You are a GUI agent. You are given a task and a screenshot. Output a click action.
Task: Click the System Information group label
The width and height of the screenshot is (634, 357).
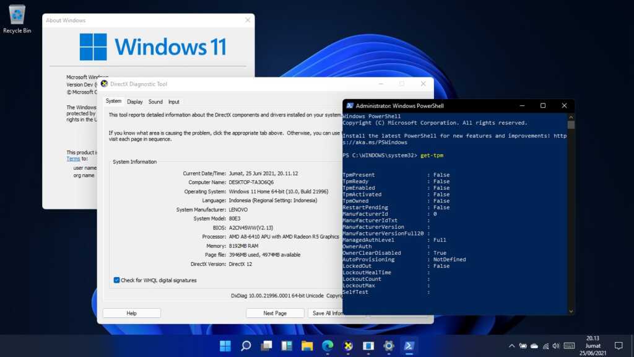pos(134,162)
